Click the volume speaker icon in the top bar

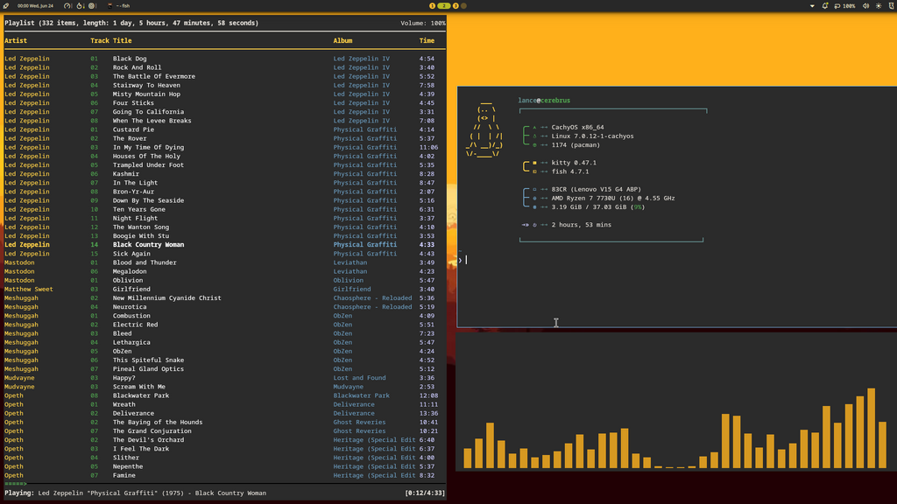[866, 6]
